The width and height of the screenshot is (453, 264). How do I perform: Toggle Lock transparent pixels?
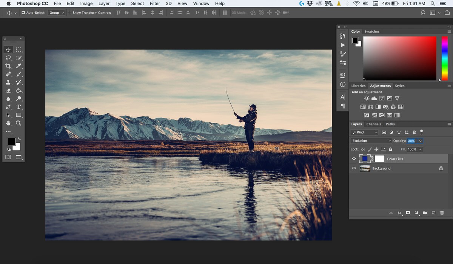point(363,150)
